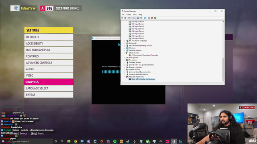Open Task View from the taskbar

tap(62, 141)
